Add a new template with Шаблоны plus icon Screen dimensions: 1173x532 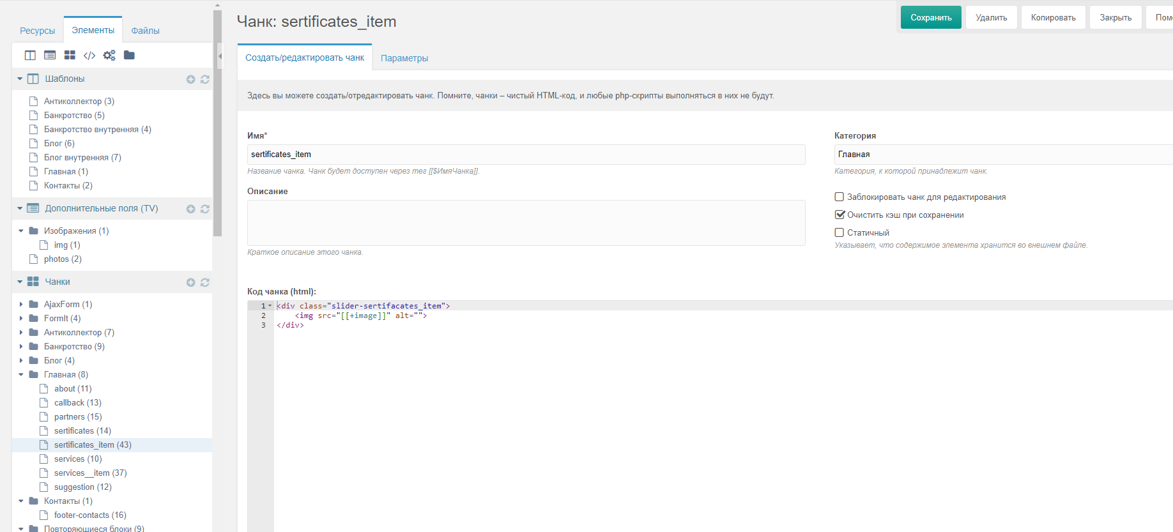(190, 79)
